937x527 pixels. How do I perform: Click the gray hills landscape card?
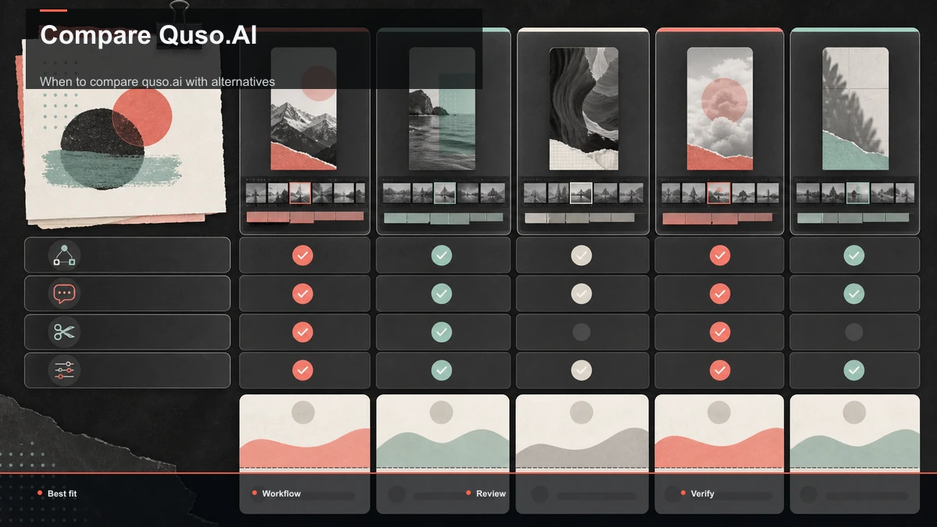[x=583, y=433]
